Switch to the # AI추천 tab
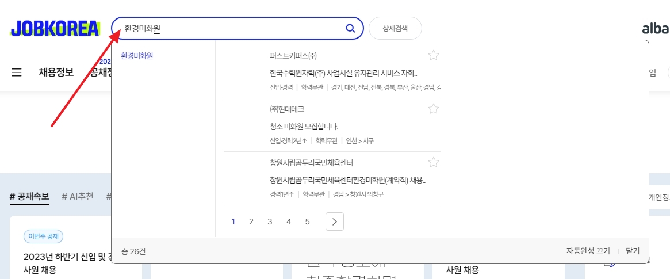This screenshot has width=670, height=279. coord(77,197)
